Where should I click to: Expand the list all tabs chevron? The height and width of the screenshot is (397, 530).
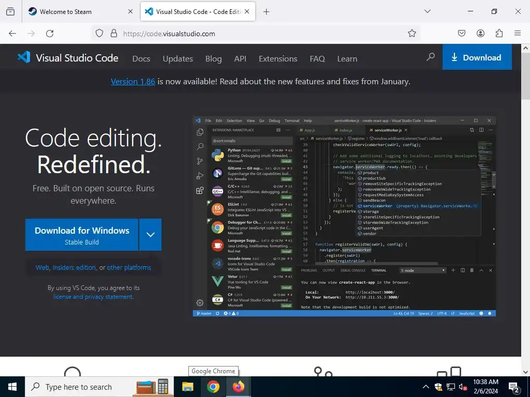click(427, 11)
